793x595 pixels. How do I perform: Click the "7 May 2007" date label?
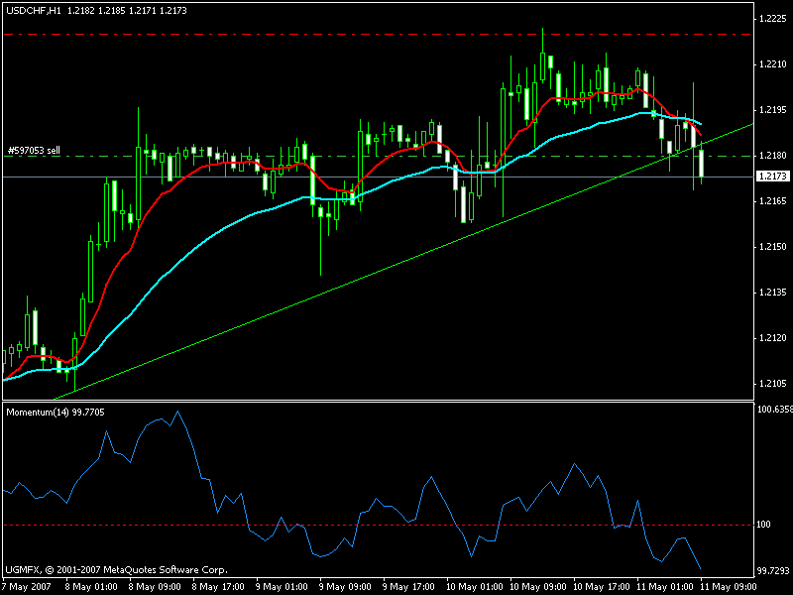[x=26, y=585]
